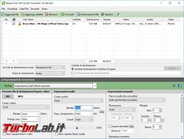Screen dimensions: 184x139
Task: Open Se il file di destinazione esiste dropdown
Action: pyautogui.click(x=50, y=67)
